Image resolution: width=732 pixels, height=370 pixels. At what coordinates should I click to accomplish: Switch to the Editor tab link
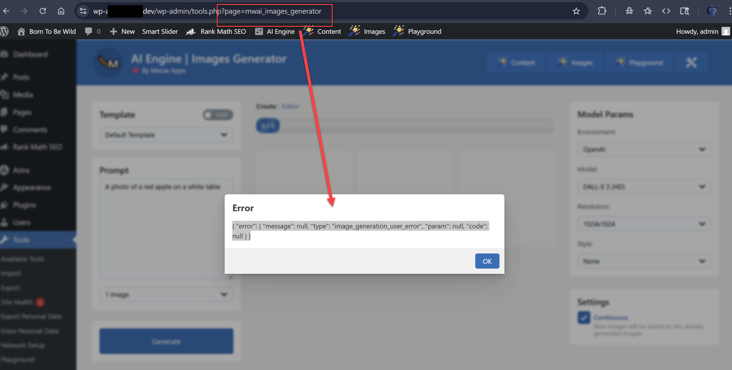pos(291,106)
